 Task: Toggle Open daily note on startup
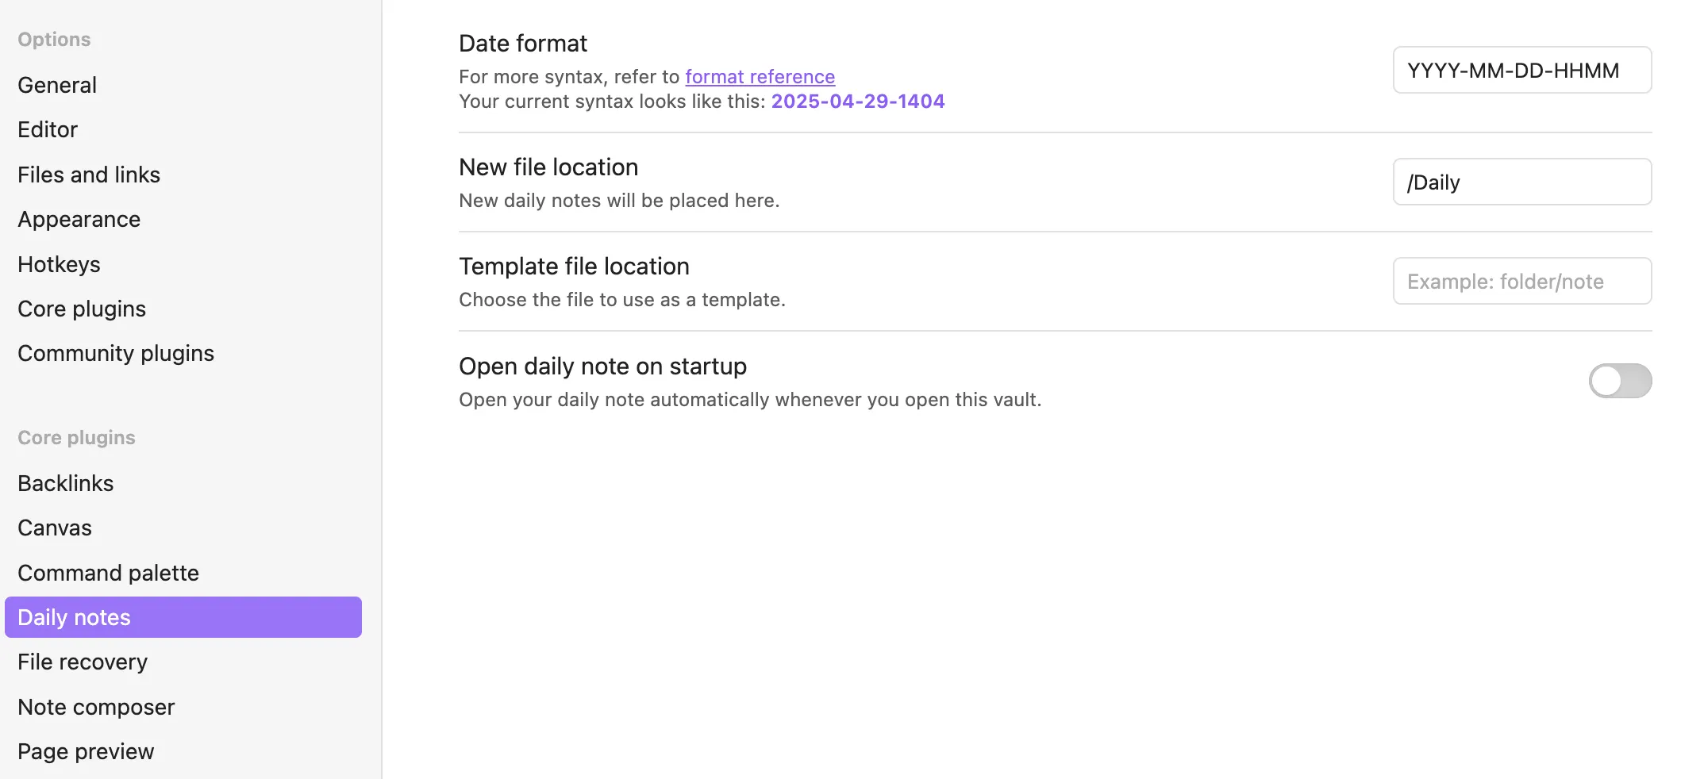tap(1620, 381)
